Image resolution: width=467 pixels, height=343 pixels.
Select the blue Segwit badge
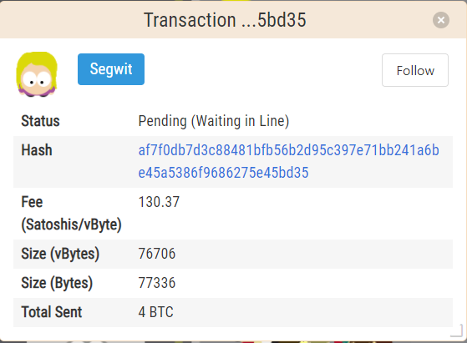(x=111, y=69)
